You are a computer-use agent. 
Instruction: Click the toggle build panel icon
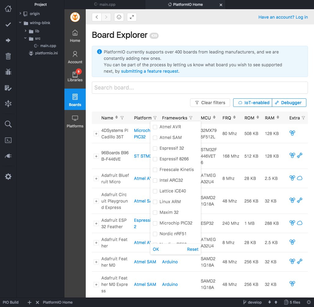click(x=8, y=104)
